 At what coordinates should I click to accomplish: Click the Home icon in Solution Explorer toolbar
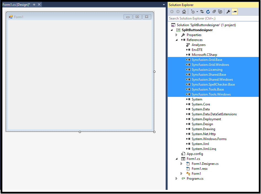tap(184, 12)
